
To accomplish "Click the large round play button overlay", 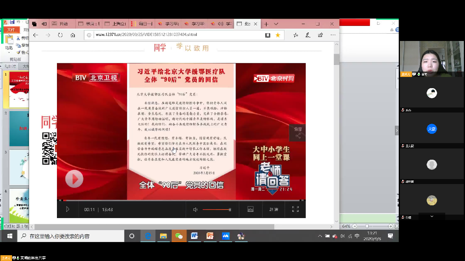I will (x=74, y=179).
